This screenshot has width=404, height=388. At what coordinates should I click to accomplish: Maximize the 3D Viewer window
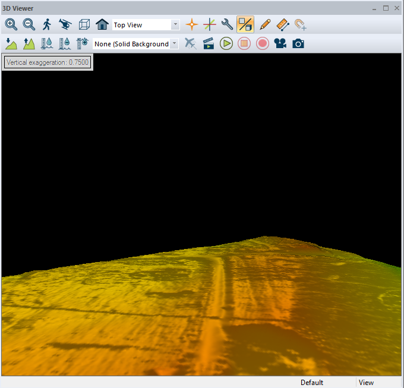[x=386, y=8]
